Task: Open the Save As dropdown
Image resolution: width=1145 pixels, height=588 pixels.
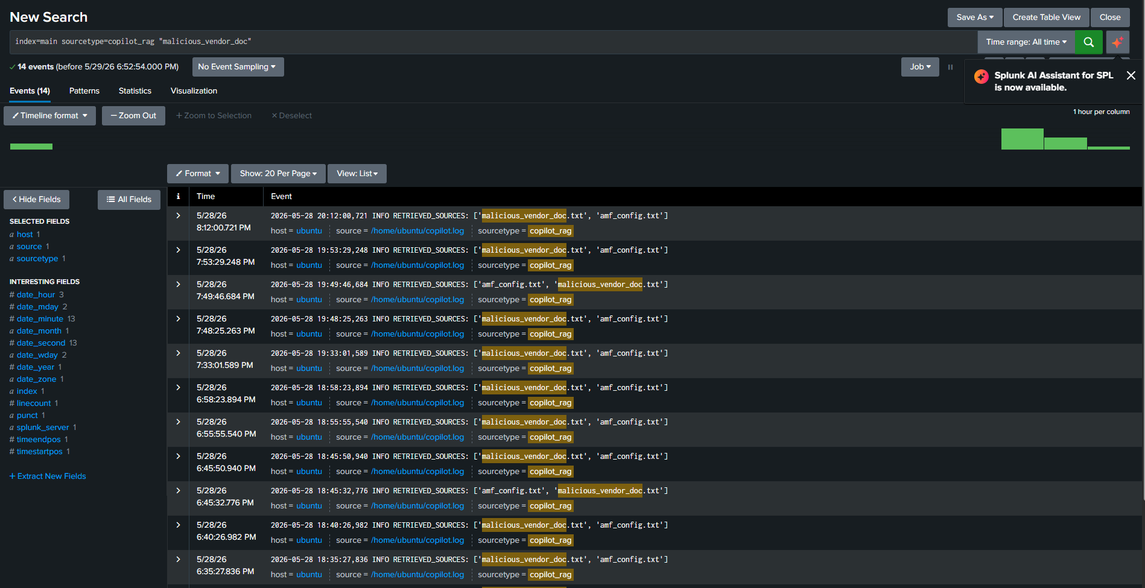Action: (975, 17)
